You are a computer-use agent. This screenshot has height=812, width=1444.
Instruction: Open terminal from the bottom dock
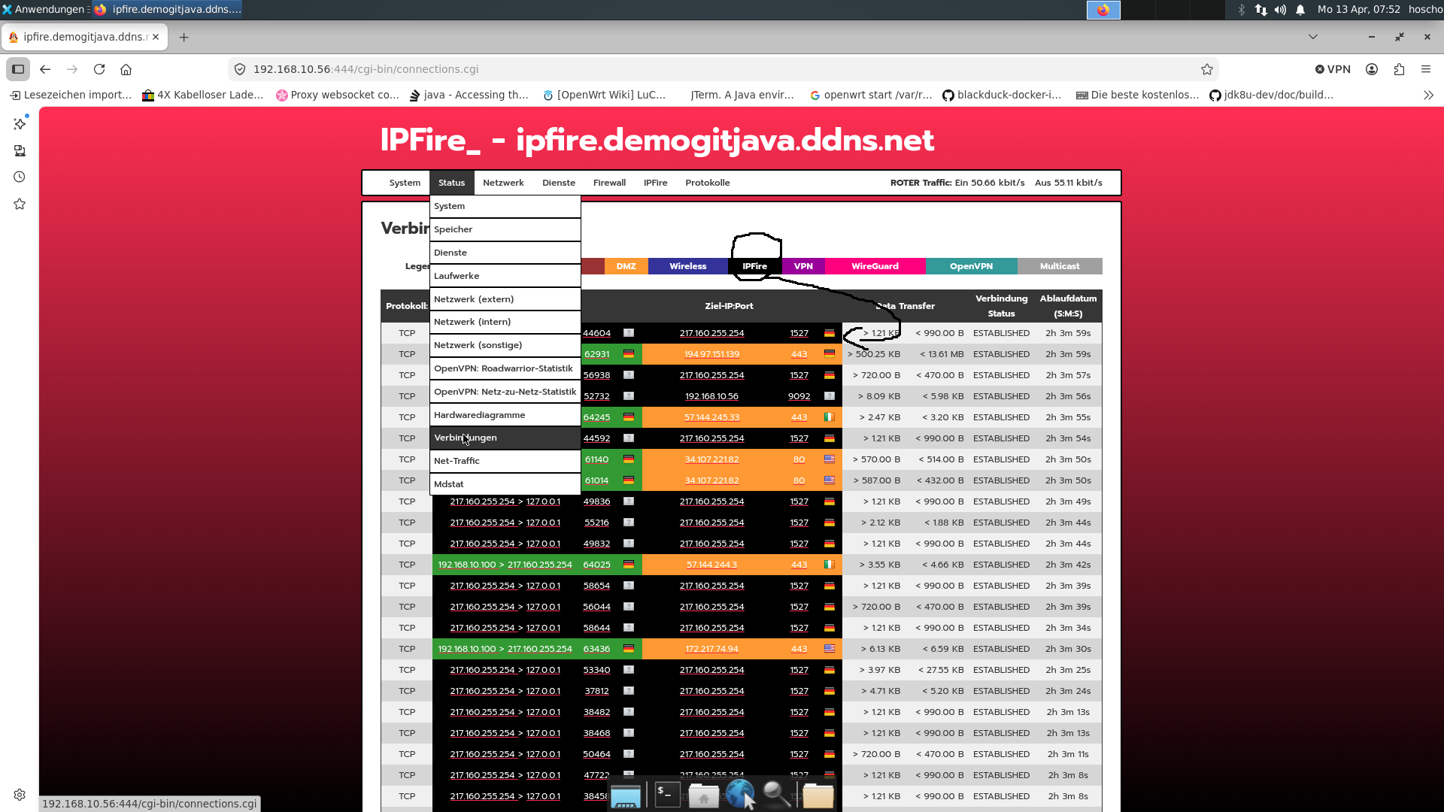coord(667,794)
